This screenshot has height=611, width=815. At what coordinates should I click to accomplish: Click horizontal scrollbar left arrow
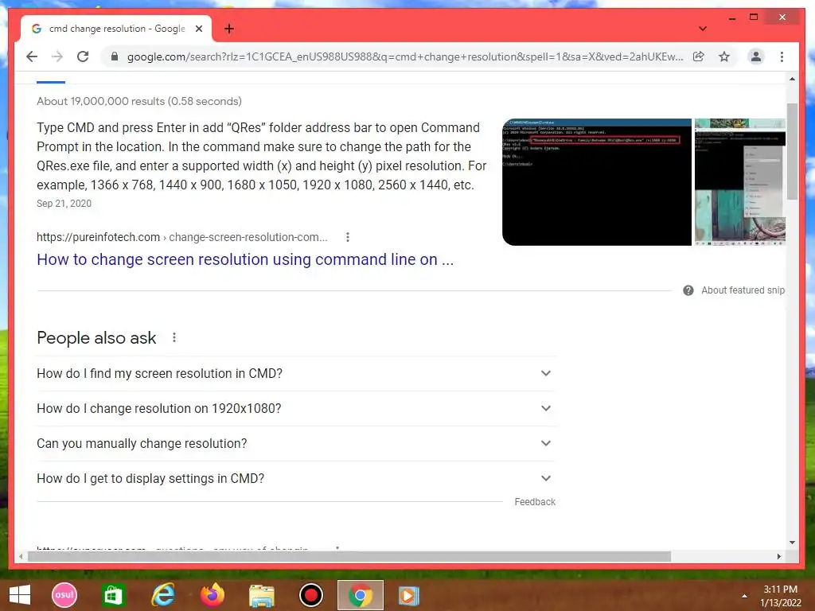20,556
